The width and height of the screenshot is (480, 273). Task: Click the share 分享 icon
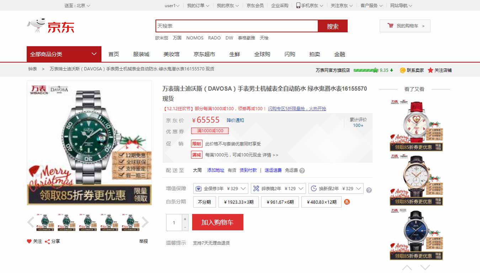47,241
